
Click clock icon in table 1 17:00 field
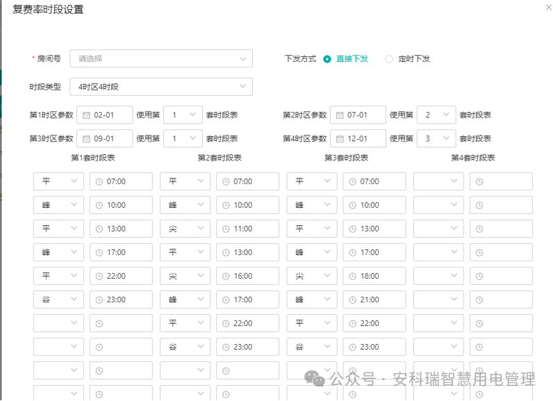pyautogui.click(x=99, y=253)
